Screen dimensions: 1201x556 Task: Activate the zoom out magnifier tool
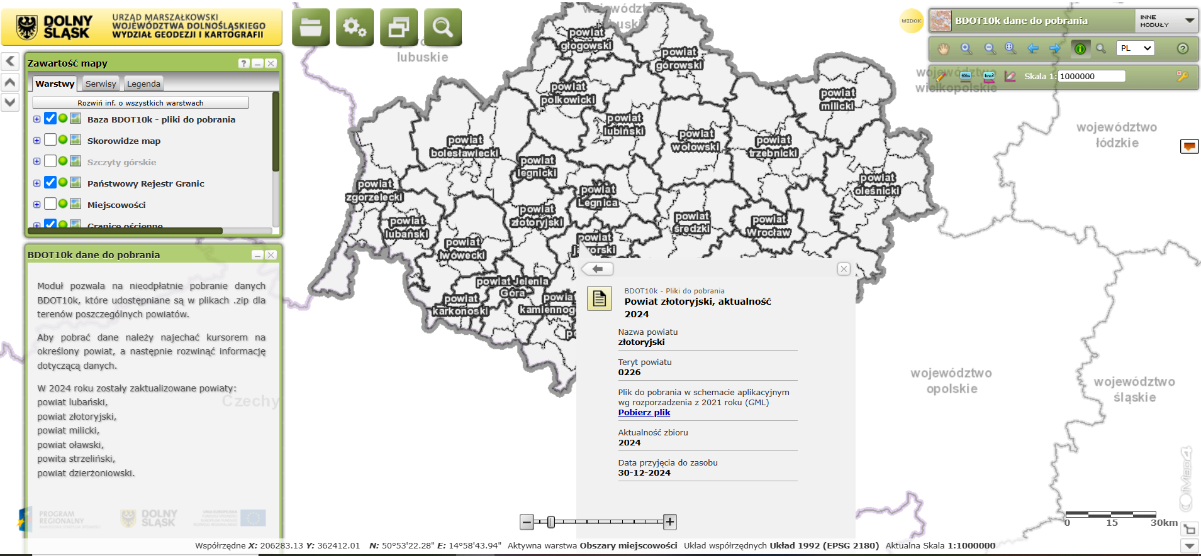click(990, 48)
